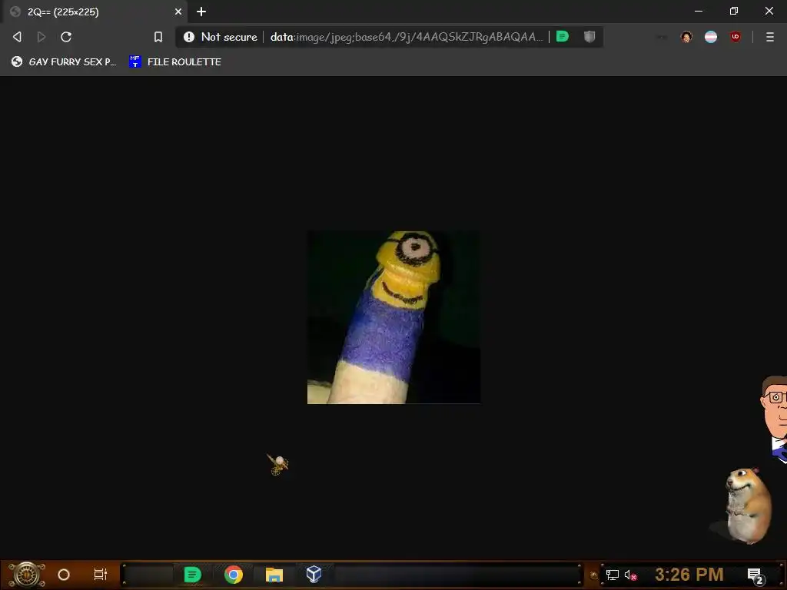
Task: Go back with the browser back arrow
Action: pyautogui.click(x=17, y=37)
